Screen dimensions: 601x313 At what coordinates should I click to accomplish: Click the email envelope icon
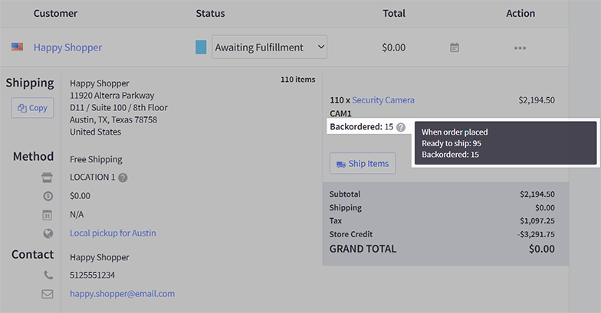point(48,294)
